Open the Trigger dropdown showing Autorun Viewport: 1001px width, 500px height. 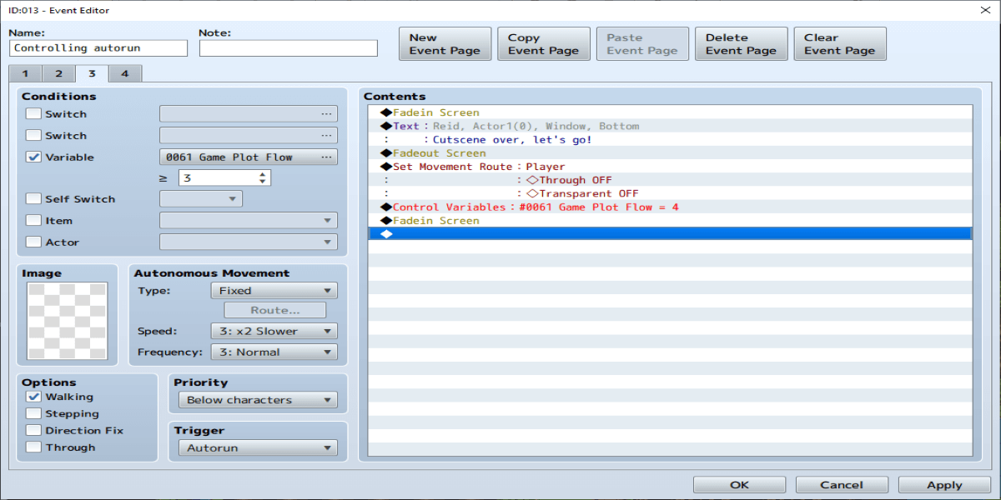pos(258,447)
